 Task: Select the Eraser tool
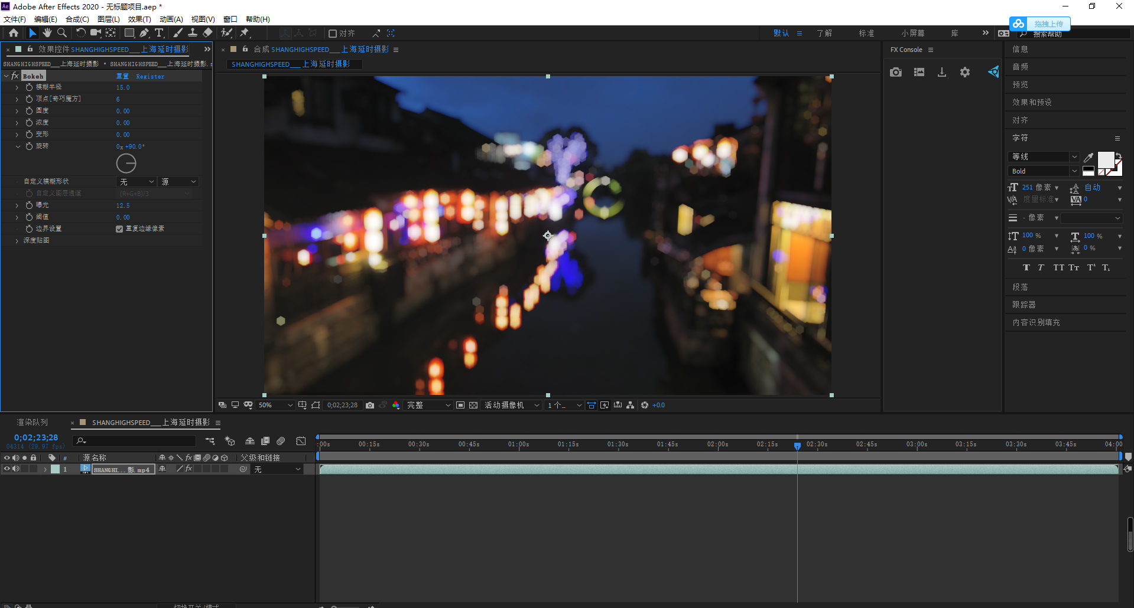point(207,33)
